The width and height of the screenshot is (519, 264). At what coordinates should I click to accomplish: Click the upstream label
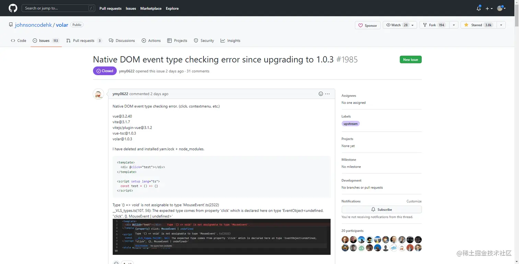[350, 124]
